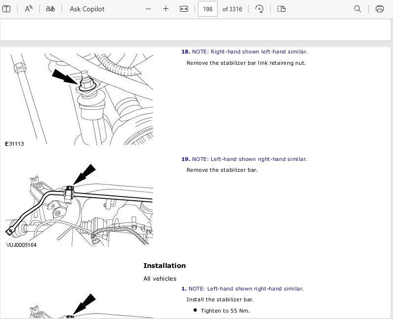The width and height of the screenshot is (393, 319).
Task: Click the Ask Copilot button
Action: (x=87, y=9)
